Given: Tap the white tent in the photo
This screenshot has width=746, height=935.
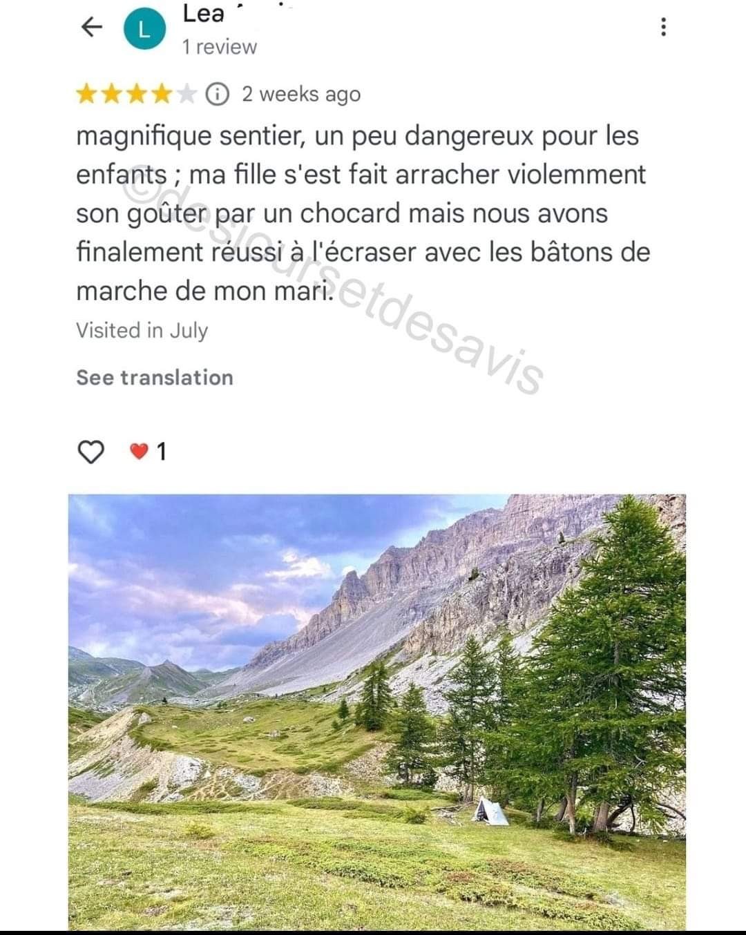Looking at the screenshot, I should pyautogui.click(x=490, y=811).
